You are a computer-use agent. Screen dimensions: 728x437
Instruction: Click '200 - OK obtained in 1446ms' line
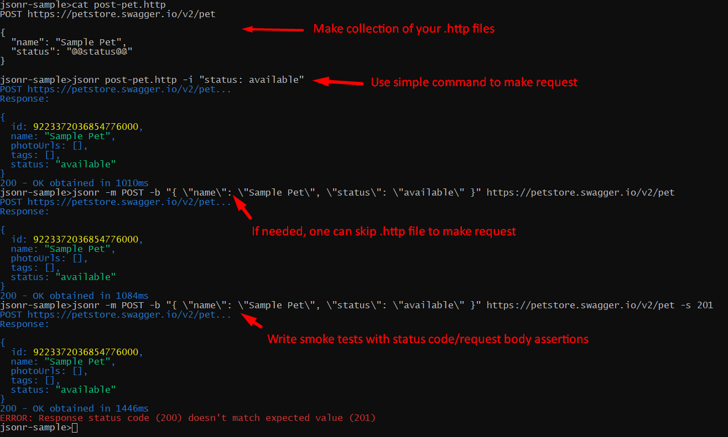pos(75,408)
